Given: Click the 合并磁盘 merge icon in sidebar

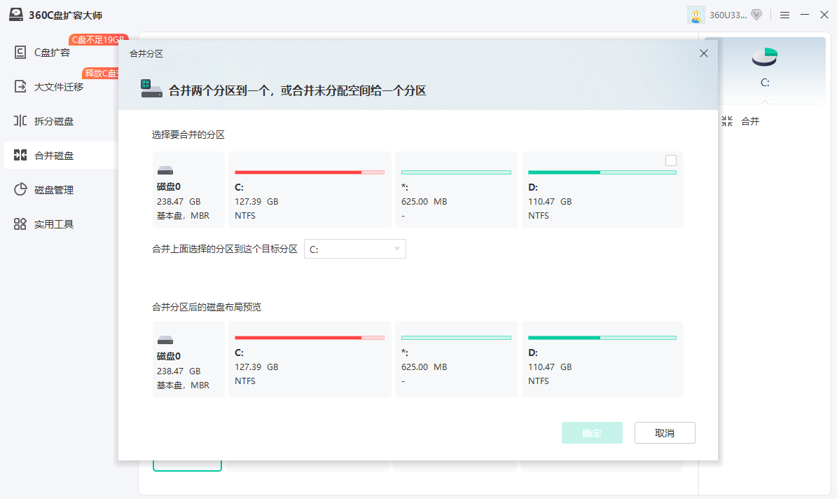Looking at the screenshot, I should pyautogui.click(x=20, y=156).
